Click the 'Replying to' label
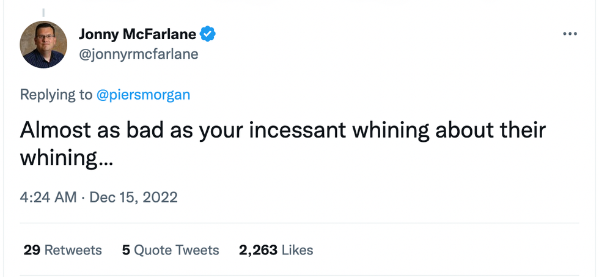The image size is (599, 277). pyautogui.click(x=56, y=94)
